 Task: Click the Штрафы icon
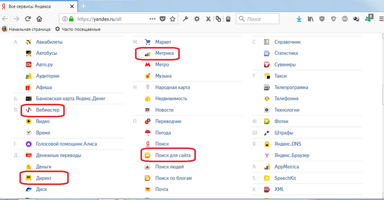pos(267,132)
